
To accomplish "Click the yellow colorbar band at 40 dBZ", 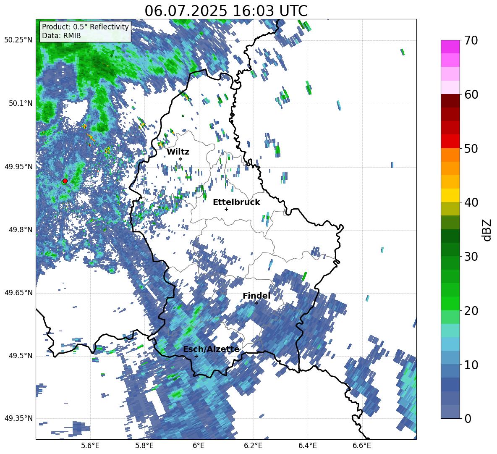I will [450, 195].
